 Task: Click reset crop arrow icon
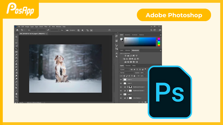tap(109, 30)
